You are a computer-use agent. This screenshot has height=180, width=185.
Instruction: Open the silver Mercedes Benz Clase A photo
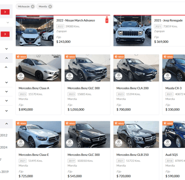(38, 68)
